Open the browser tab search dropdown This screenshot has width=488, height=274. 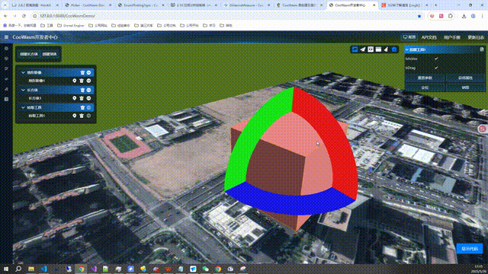click(5, 5)
